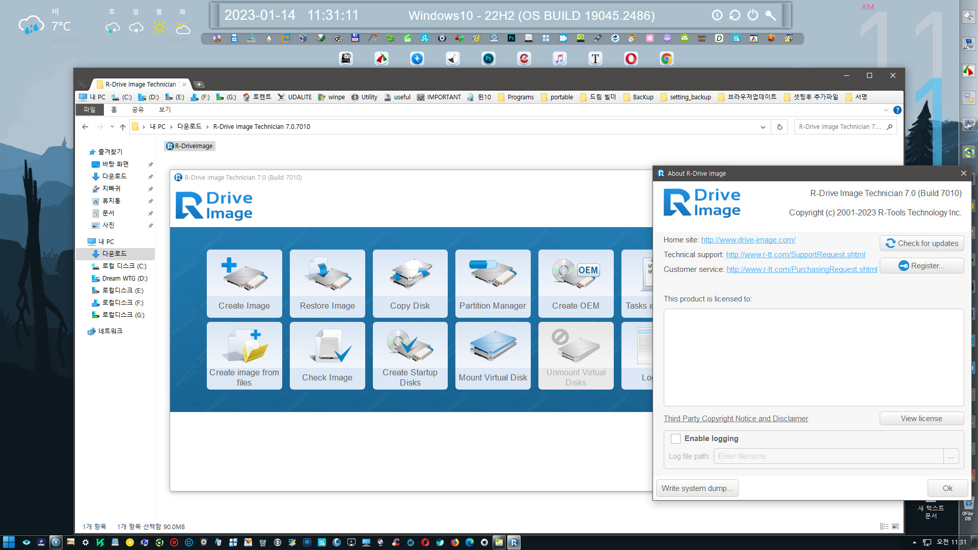The image size is (978, 550).
Task: Refresh the Explorer address bar
Action: pos(779,127)
